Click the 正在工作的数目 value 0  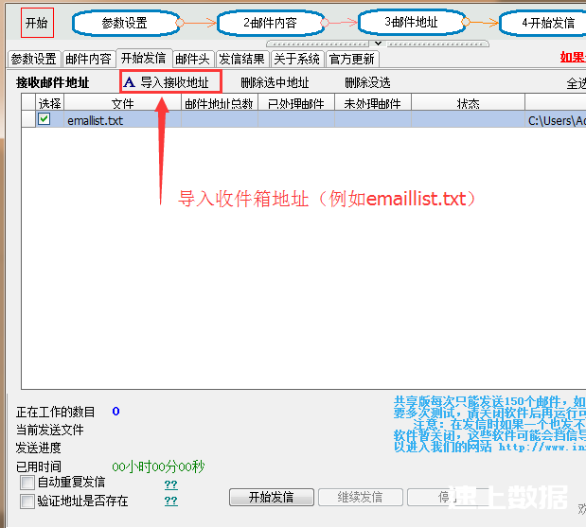(115, 412)
